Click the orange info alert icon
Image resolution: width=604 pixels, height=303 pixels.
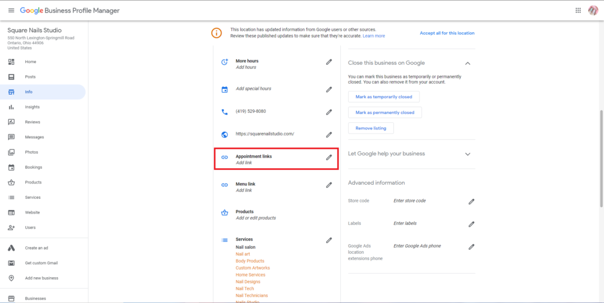pos(216,32)
